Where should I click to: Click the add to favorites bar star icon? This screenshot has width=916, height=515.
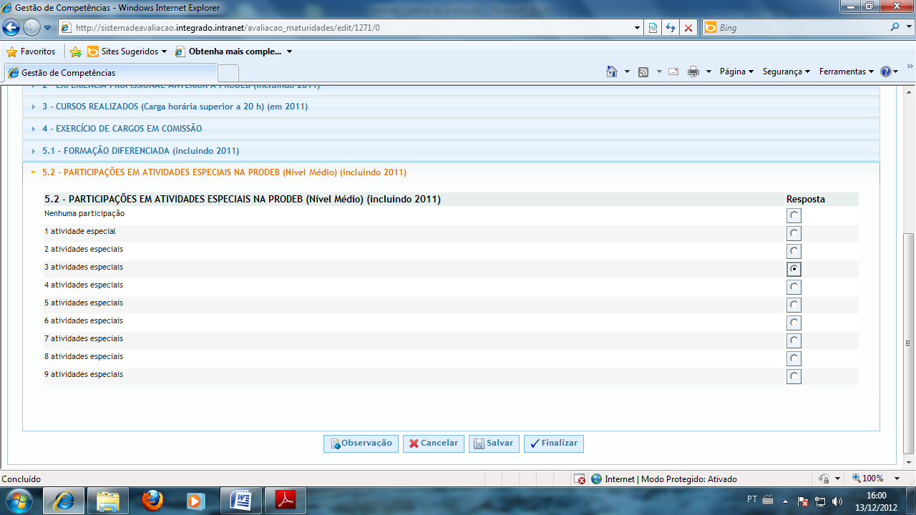click(76, 51)
